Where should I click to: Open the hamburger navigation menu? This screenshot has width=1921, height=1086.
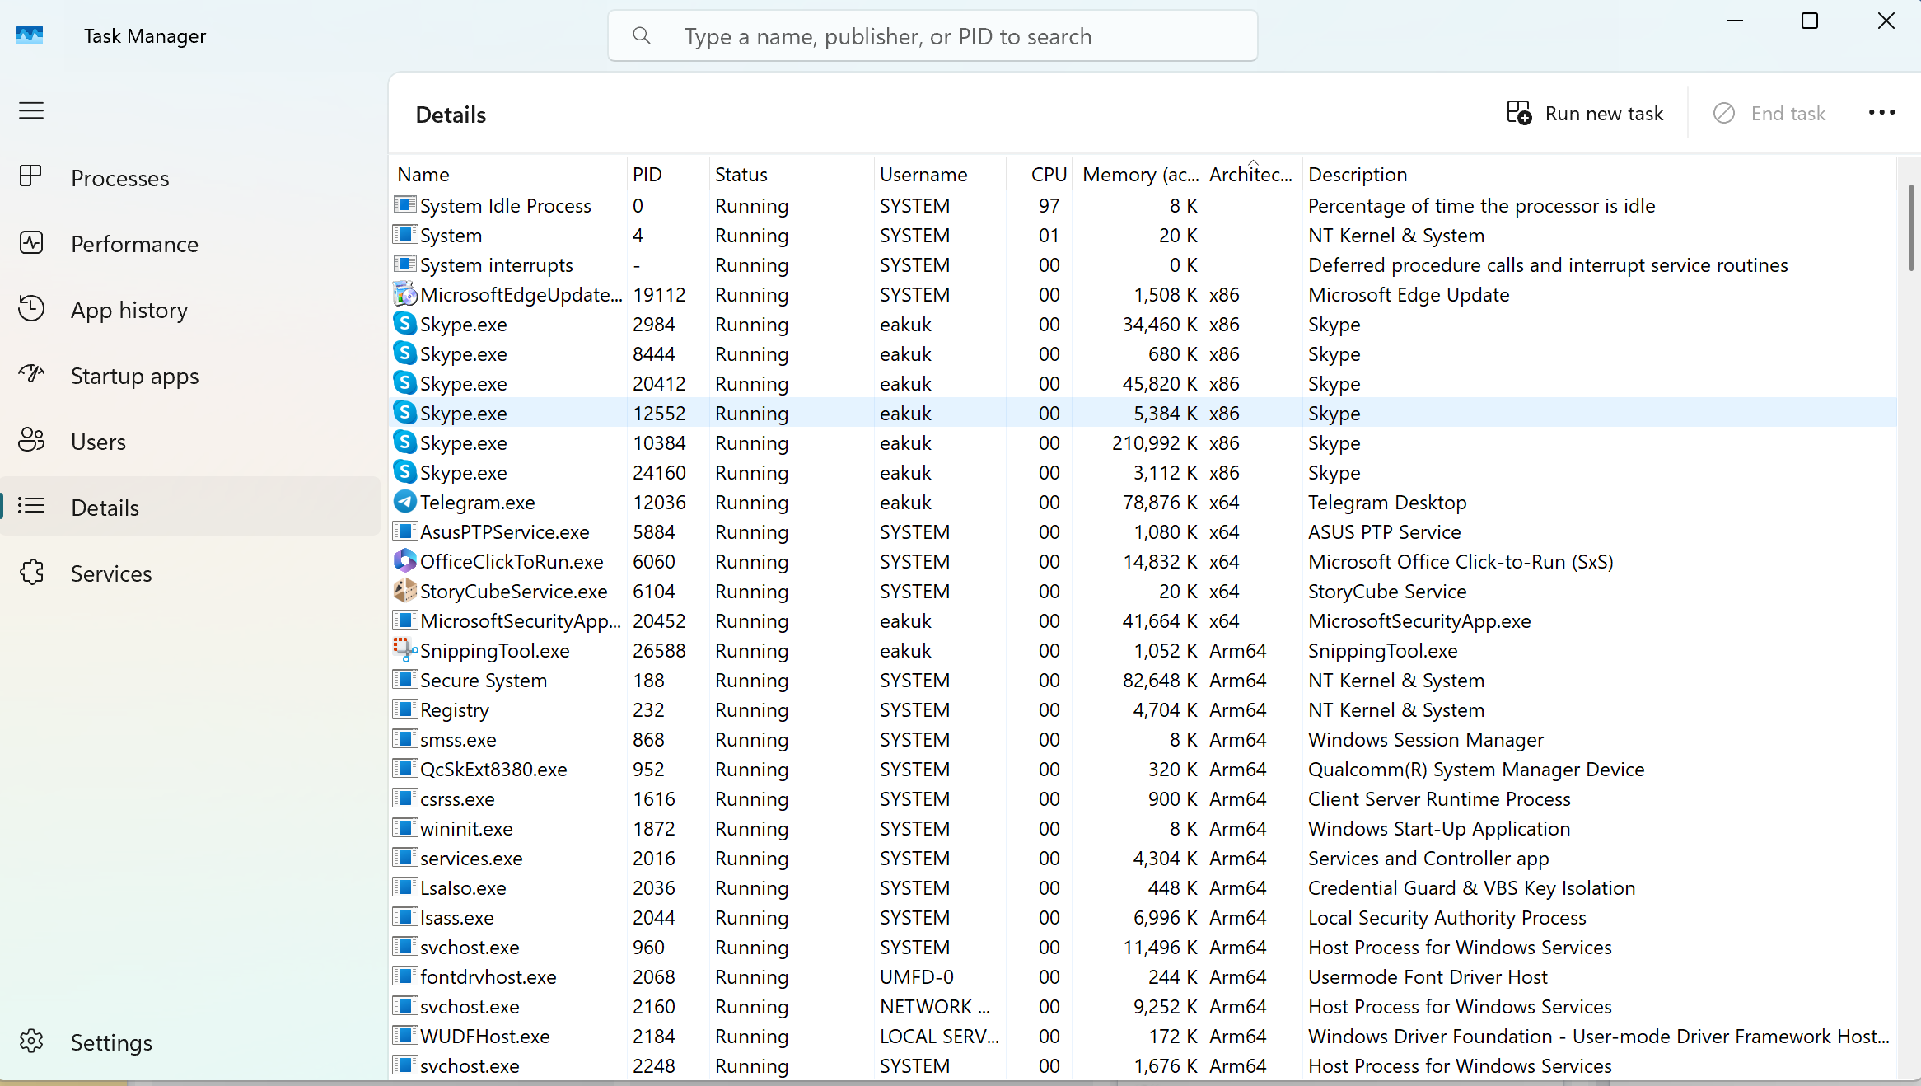(31, 110)
